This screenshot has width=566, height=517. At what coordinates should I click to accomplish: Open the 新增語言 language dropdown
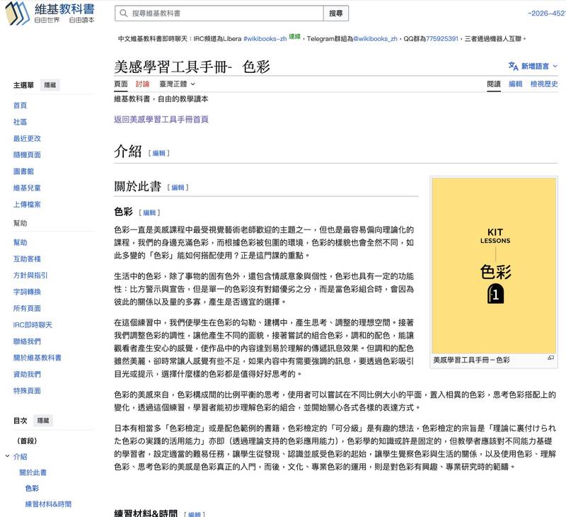pos(533,66)
